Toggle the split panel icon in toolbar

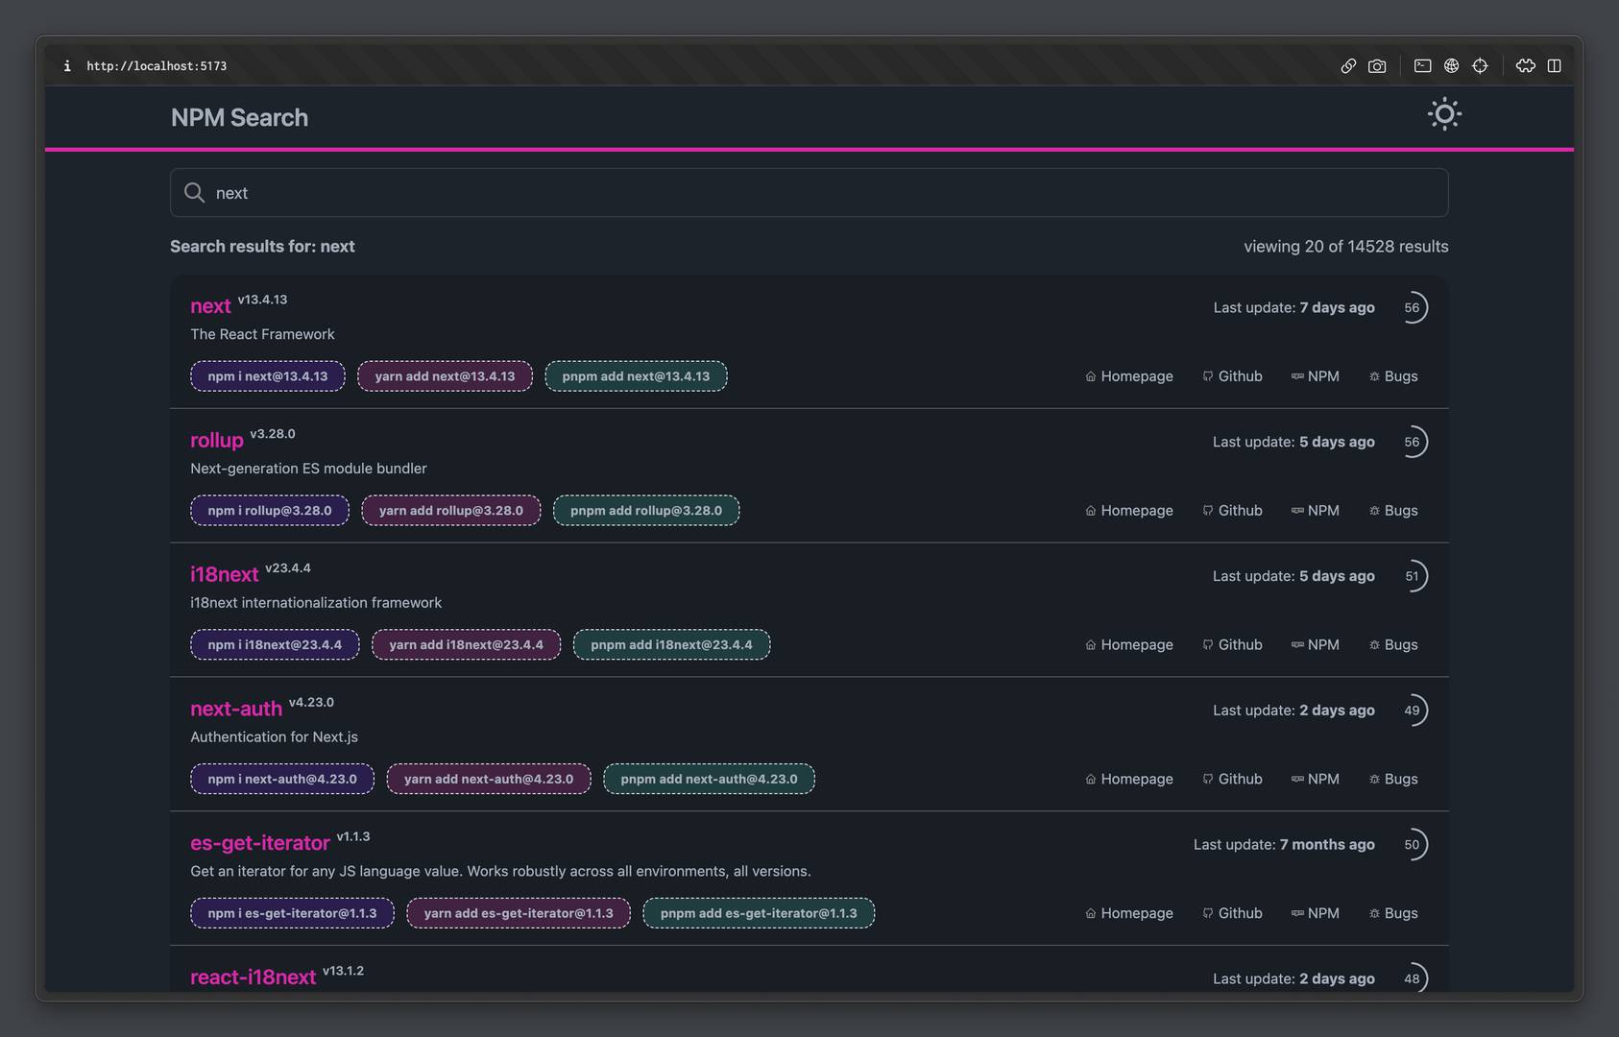coord(1555,66)
